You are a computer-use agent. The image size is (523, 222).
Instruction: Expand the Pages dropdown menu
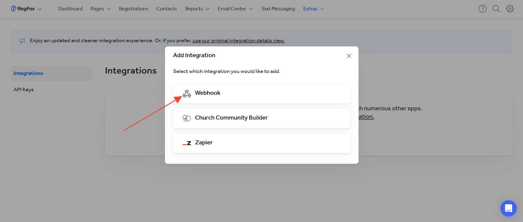(101, 9)
